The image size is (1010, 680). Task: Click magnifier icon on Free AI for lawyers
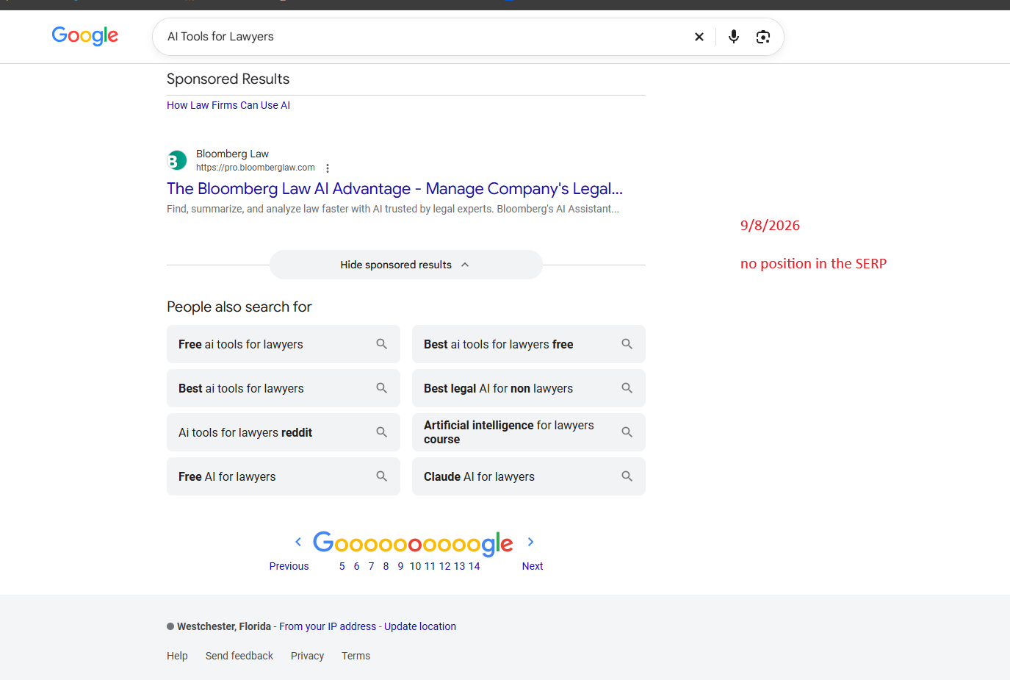click(x=382, y=476)
